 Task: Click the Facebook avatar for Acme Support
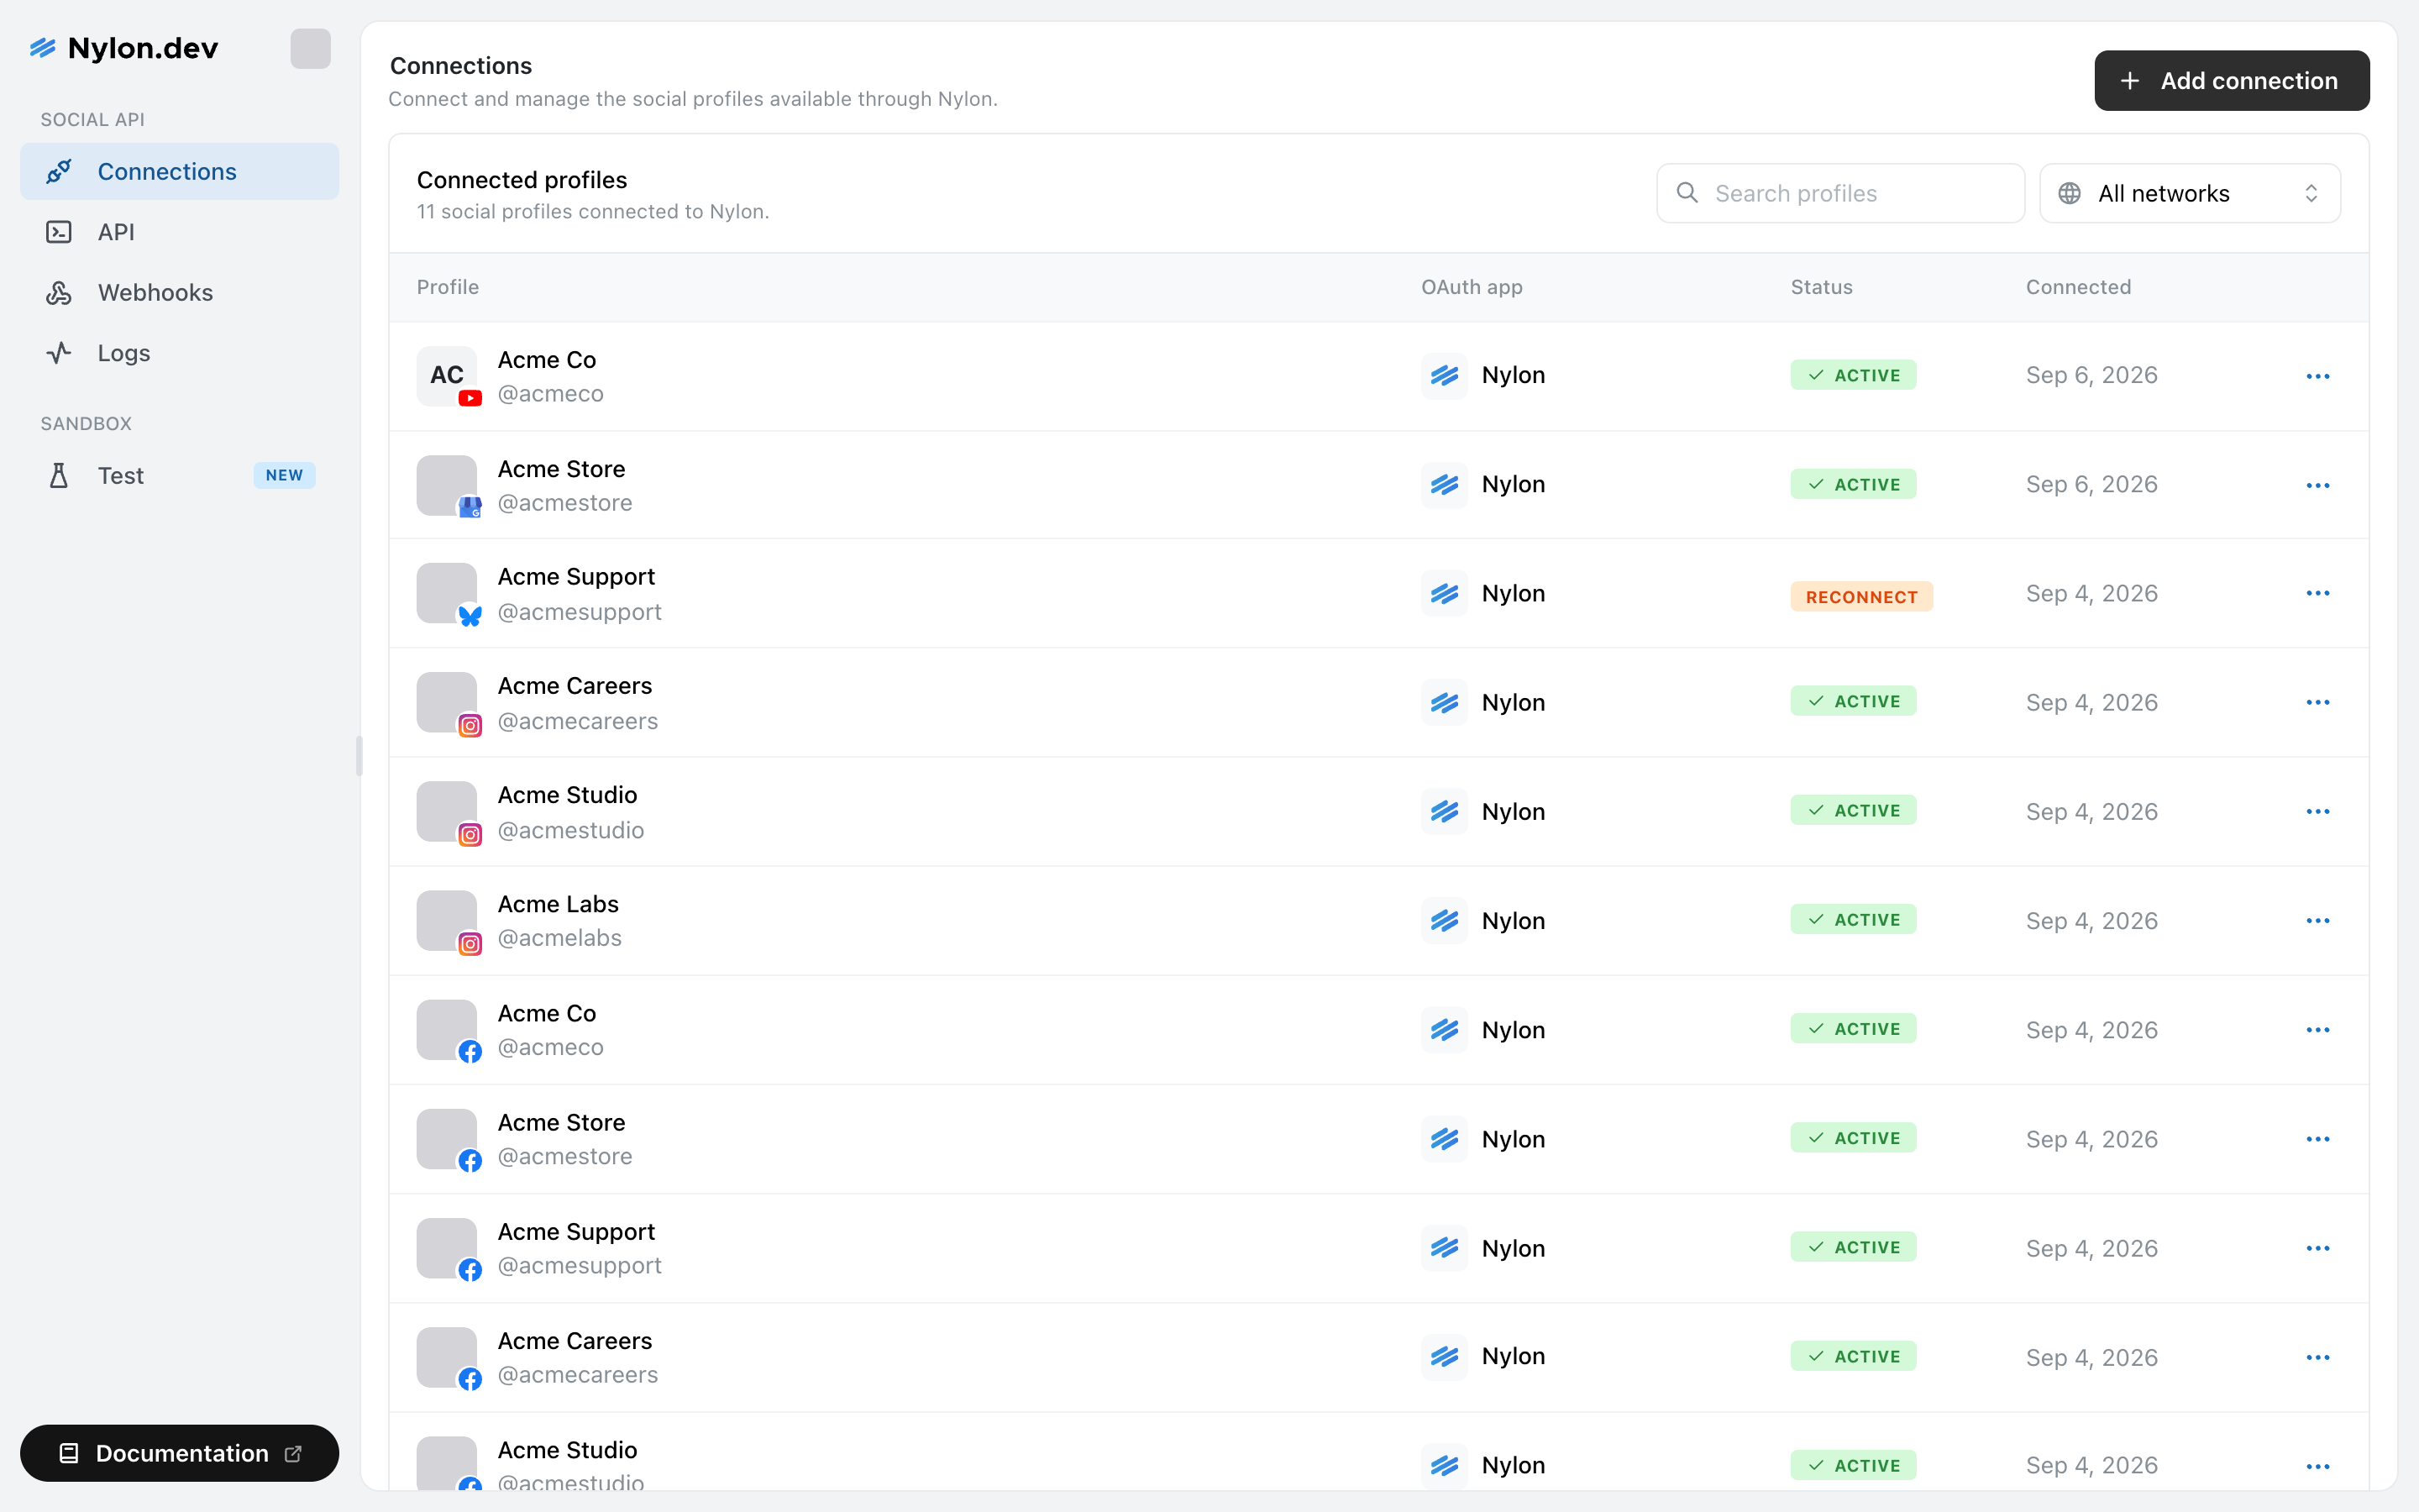point(447,1248)
